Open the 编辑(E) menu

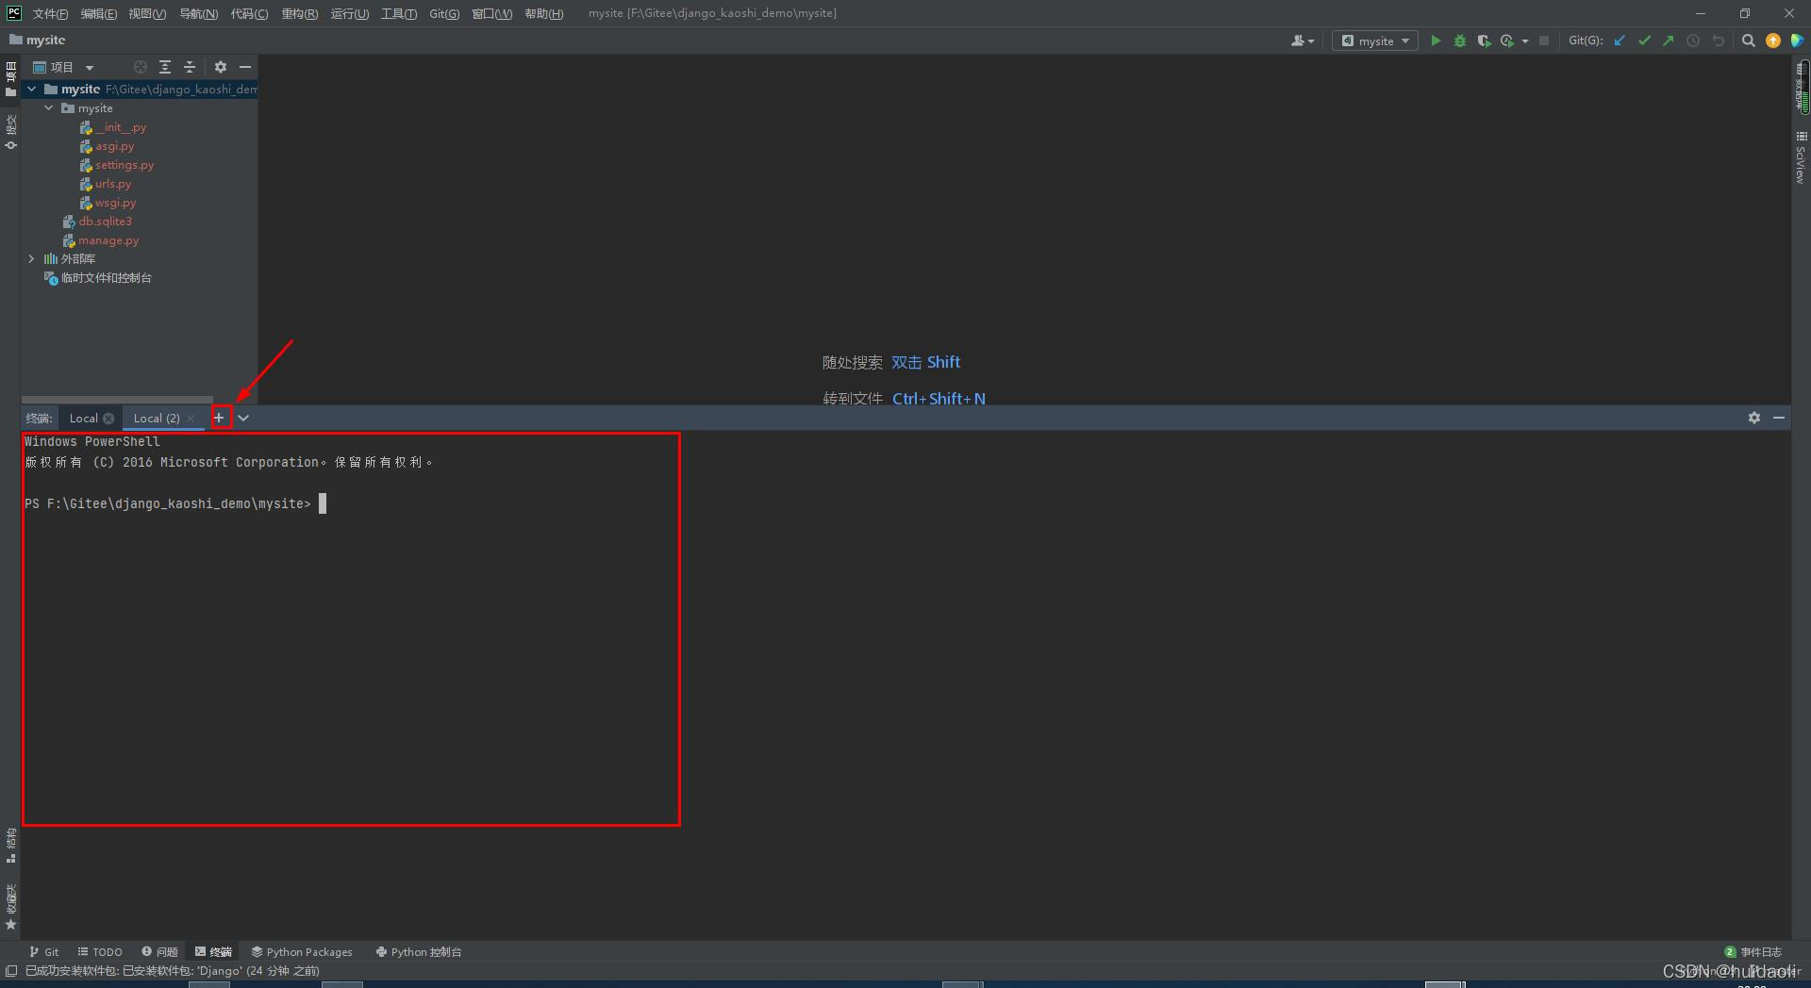[99, 13]
